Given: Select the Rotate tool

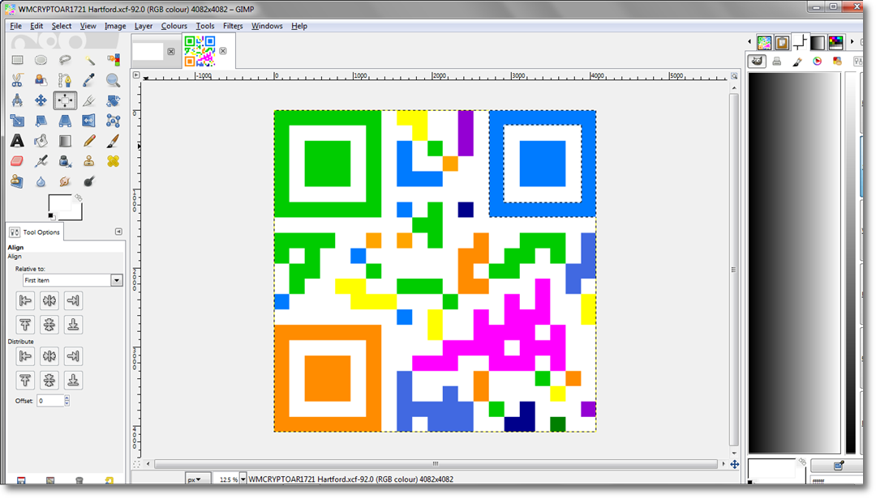Looking at the screenshot, I should (113, 100).
